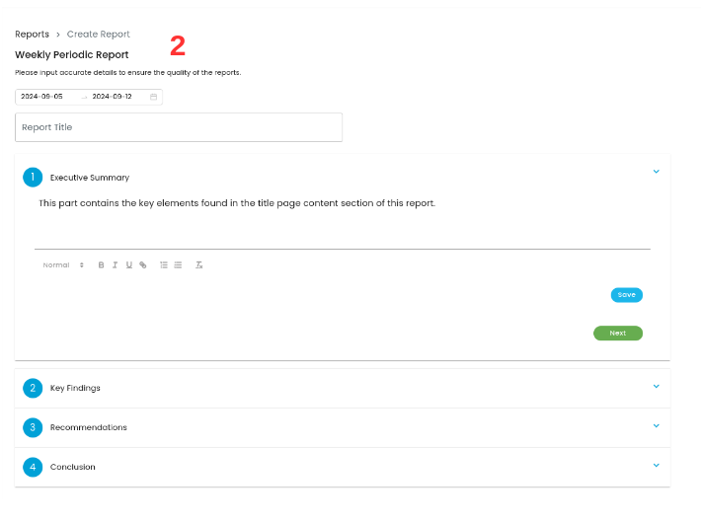
Task: Open the calendar icon in date range
Action: tap(153, 97)
